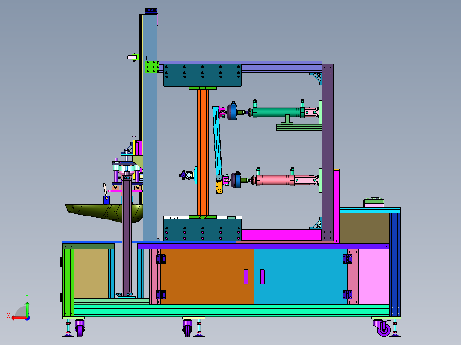Select the purple caster wheel at bottom left
Image resolution: width=461 pixels, height=345 pixels.
coord(80,328)
